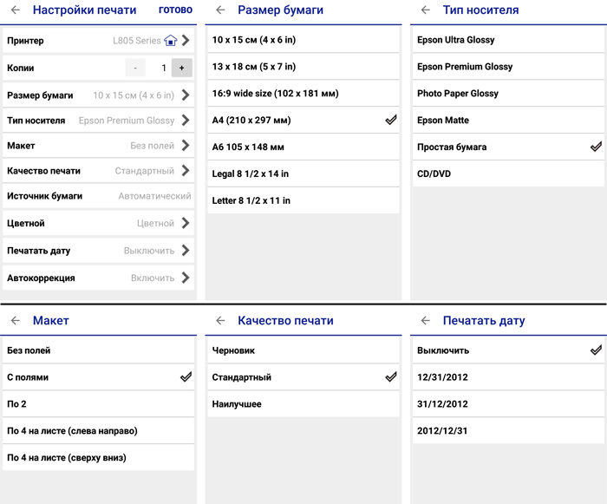Select CD/DVD media type
The height and width of the screenshot is (504, 607).
(508, 173)
